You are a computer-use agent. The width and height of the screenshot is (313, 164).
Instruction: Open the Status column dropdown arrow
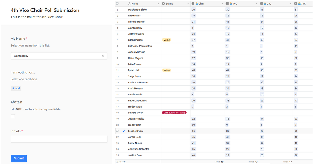click(188, 4)
